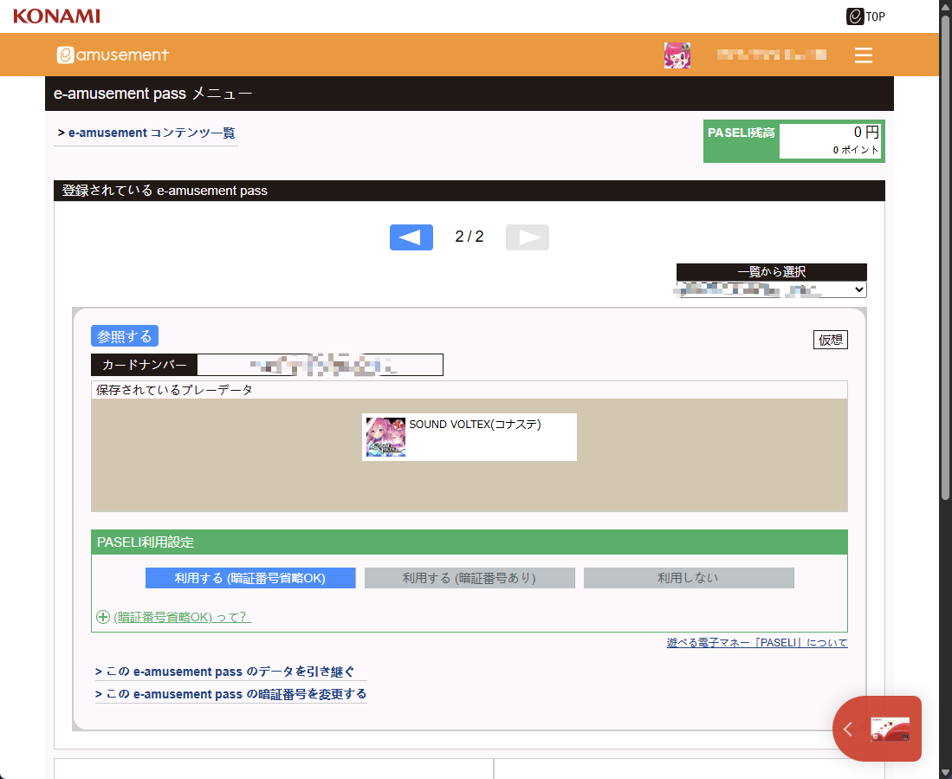This screenshot has height=779, width=952.
Task: Open 遊べる電子マネー「PASELI」について link
Action: pos(756,643)
